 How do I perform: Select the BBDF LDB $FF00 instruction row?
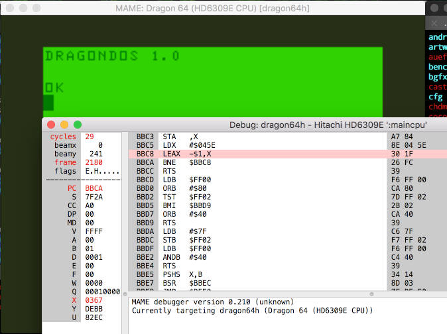pos(288,249)
